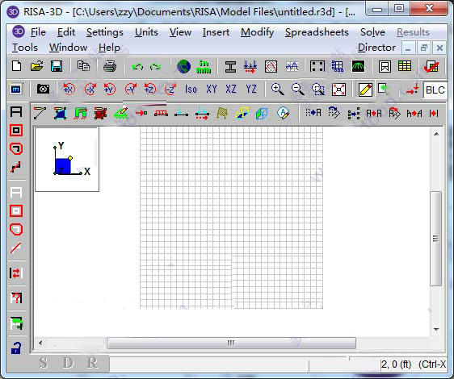Rotate view about positive Z axis
The height and width of the screenshot is (379, 454).
point(150,89)
